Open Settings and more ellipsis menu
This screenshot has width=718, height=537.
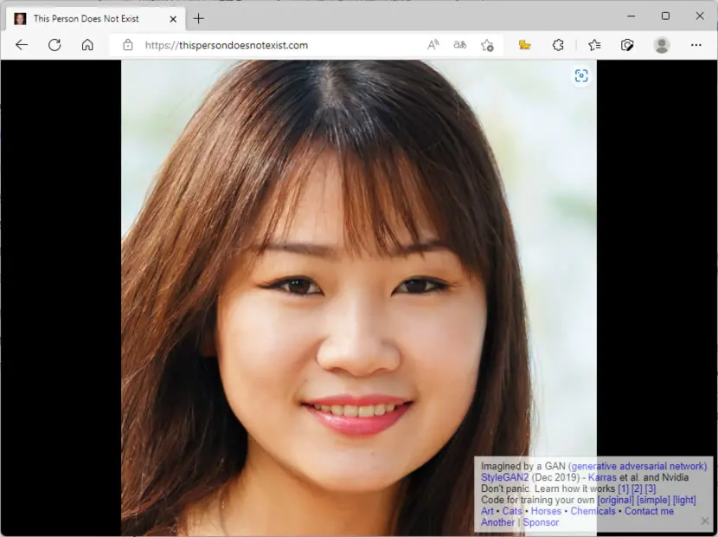[696, 45]
